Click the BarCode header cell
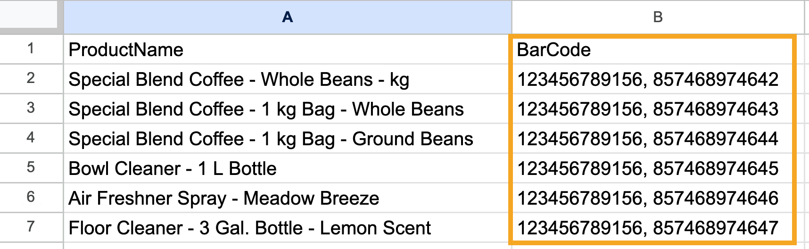 tap(652, 50)
